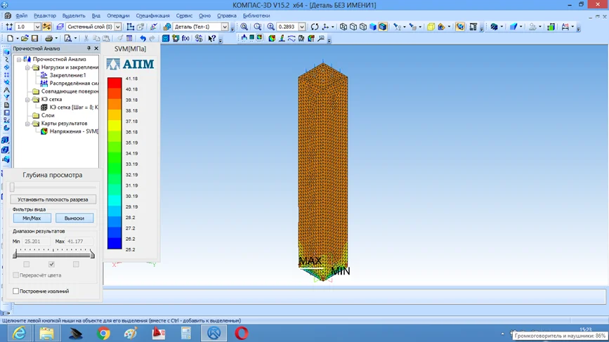The image size is (609, 342).
Task: Open the f(x) variables tool
Action: coord(186,39)
